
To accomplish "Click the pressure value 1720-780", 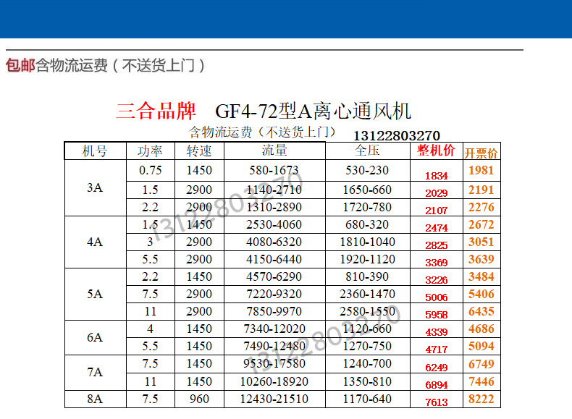I will pos(367,207).
